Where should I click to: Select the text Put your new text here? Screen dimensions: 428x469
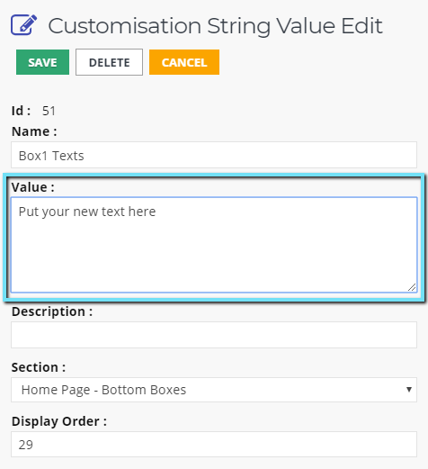[87, 212]
